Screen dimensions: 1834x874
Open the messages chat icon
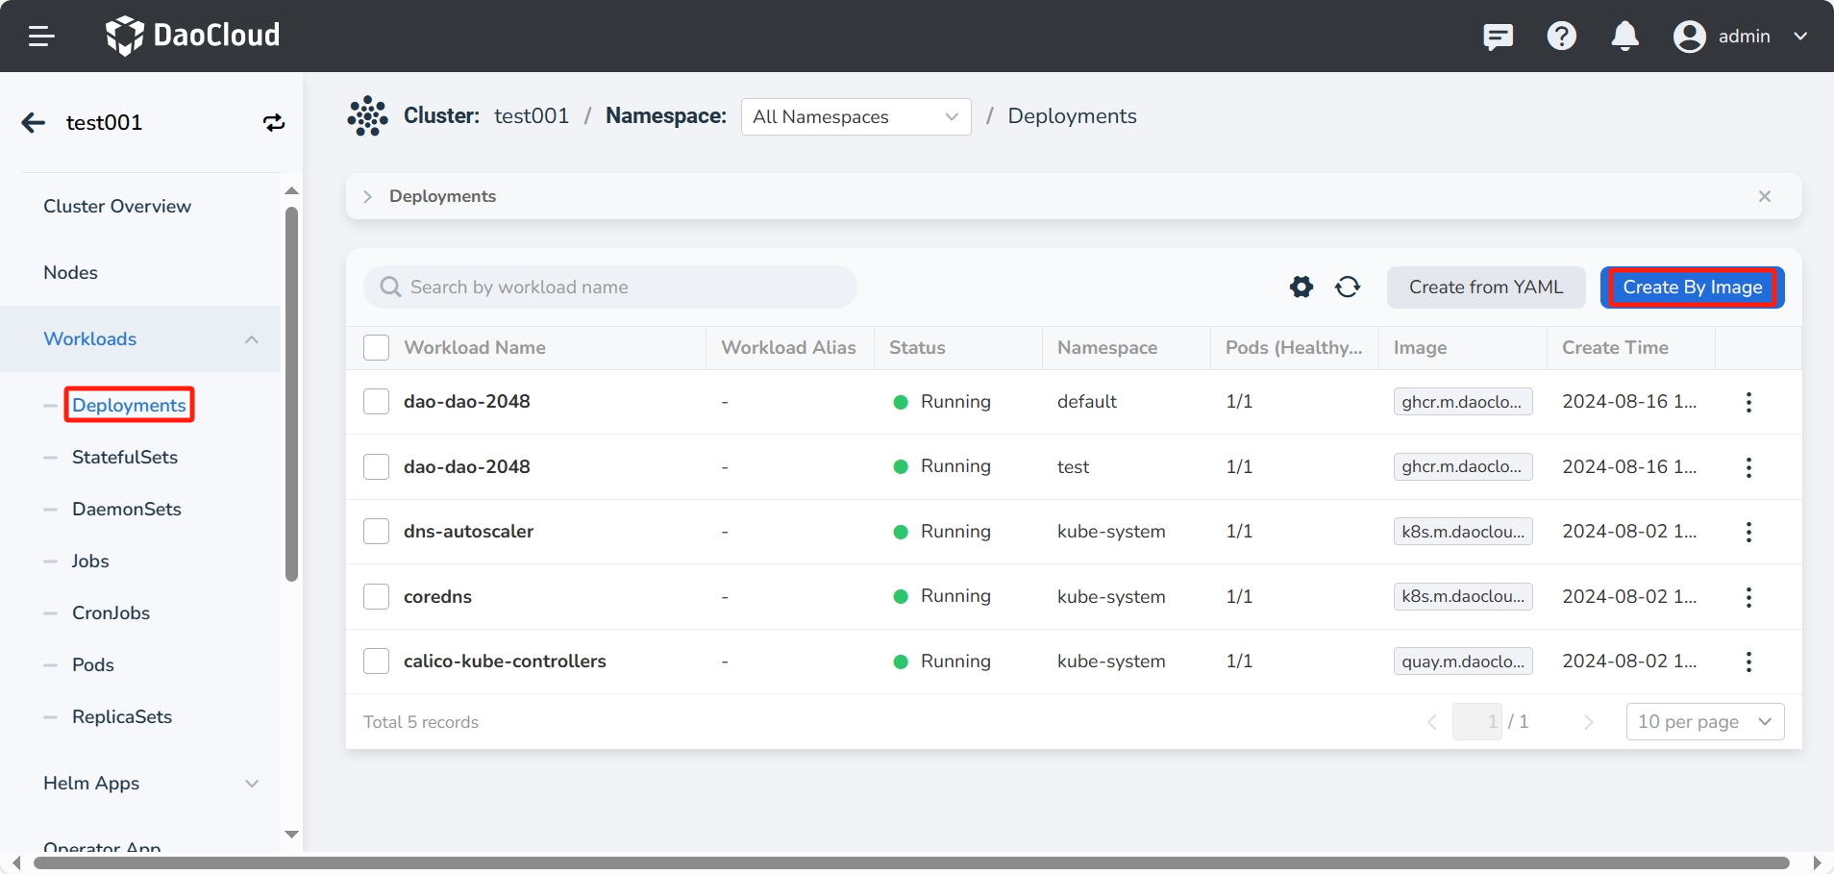(x=1498, y=37)
